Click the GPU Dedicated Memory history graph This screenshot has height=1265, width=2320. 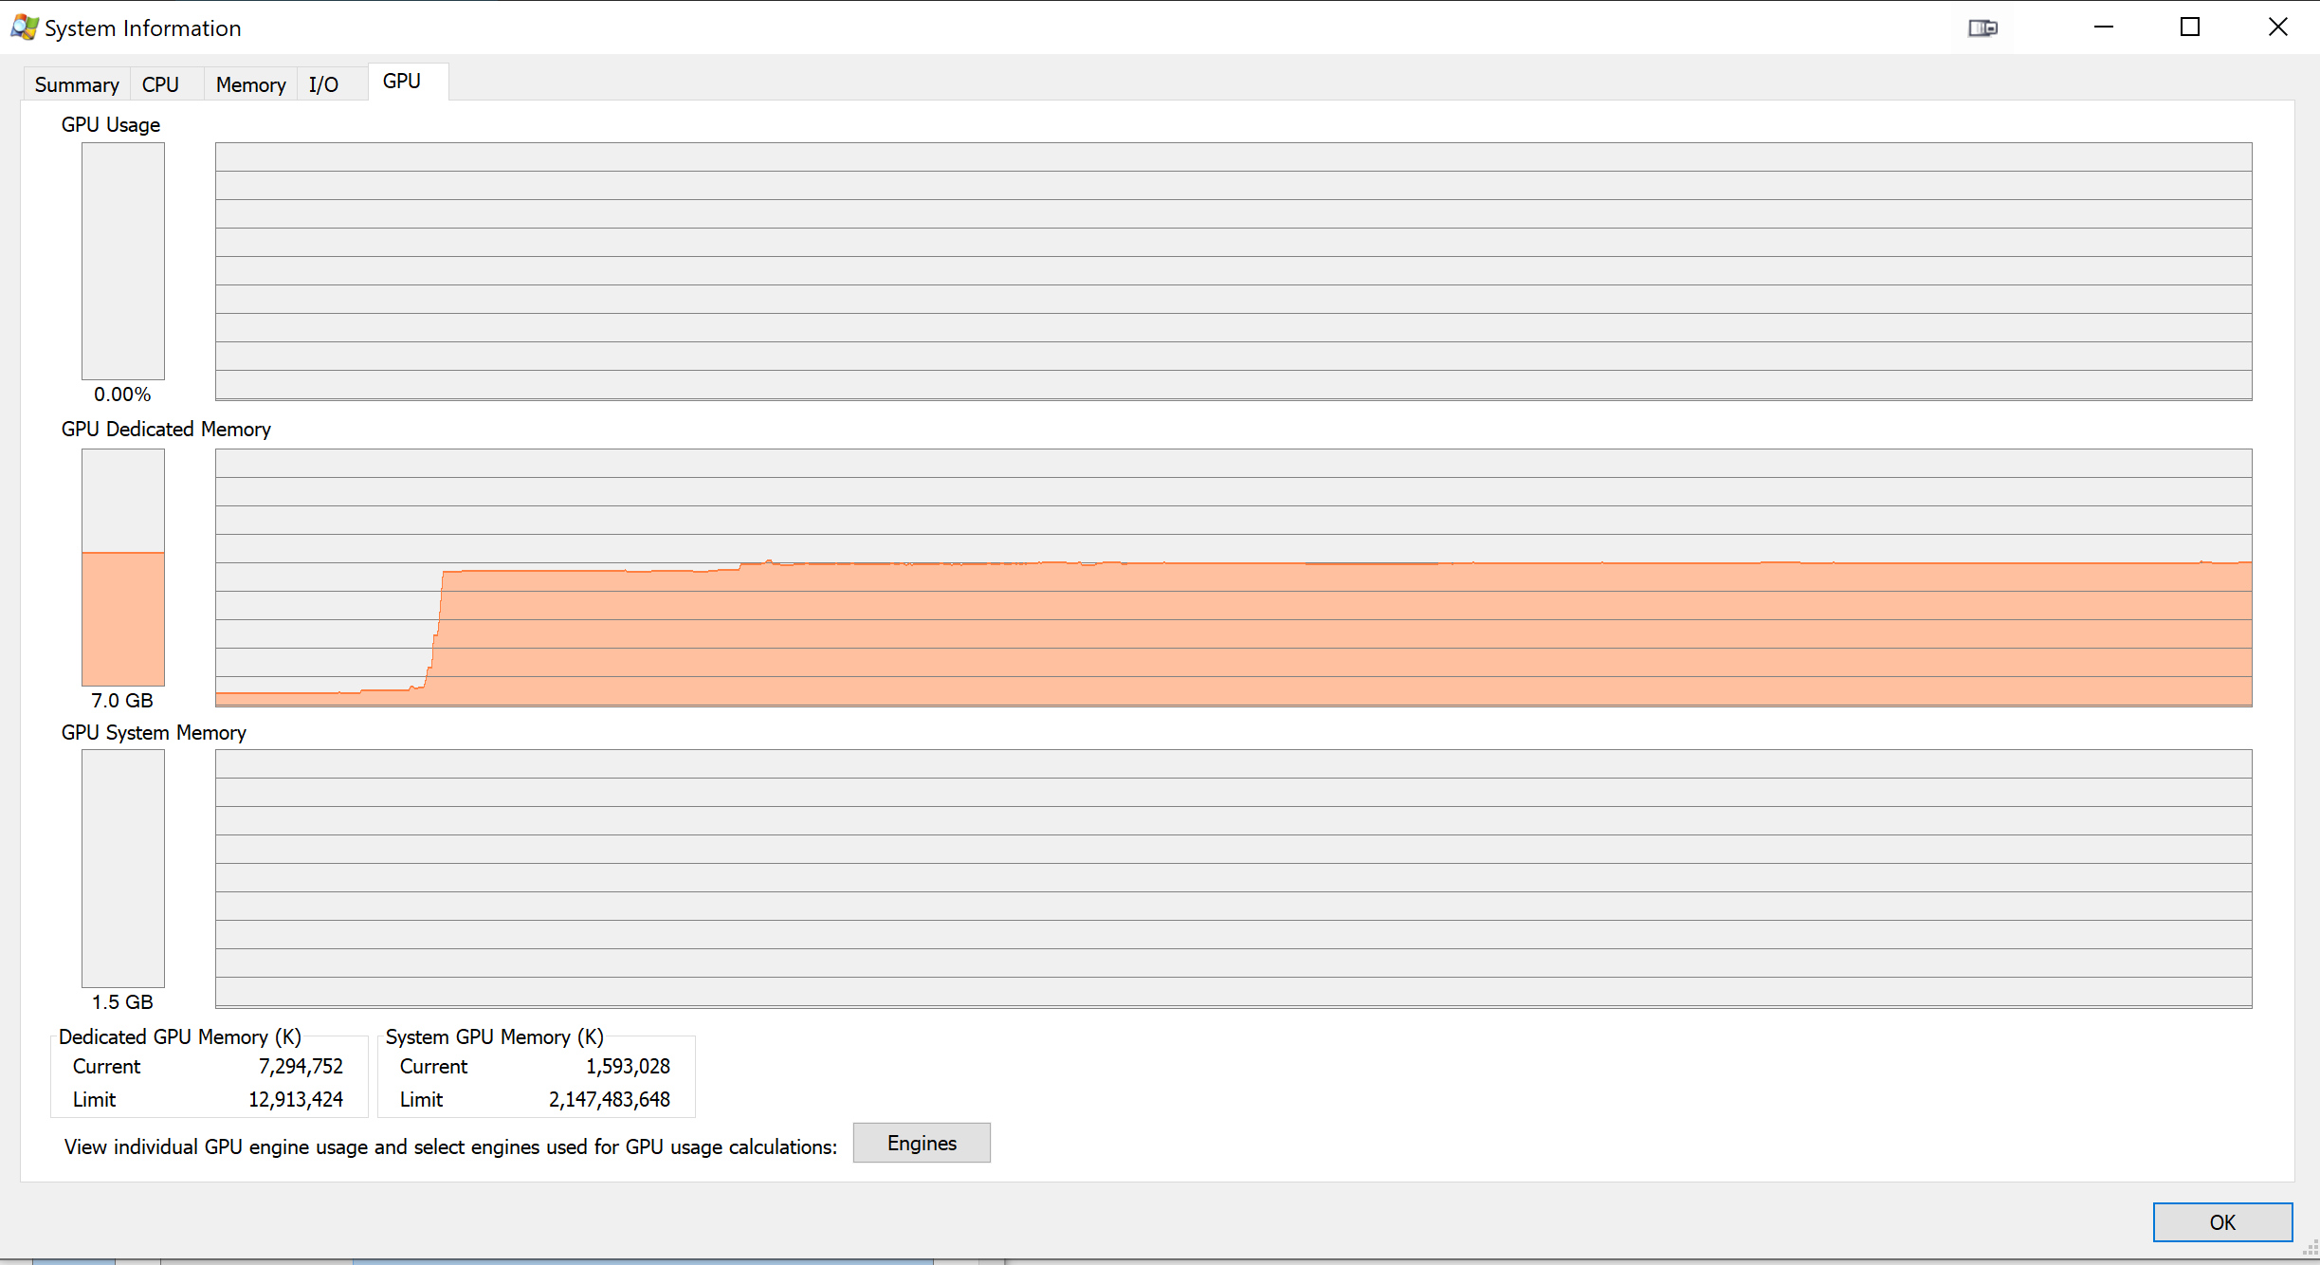pyautogui.click(x=1233, y=577)
